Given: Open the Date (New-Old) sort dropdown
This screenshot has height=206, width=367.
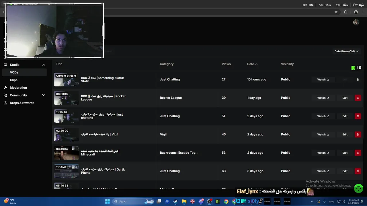Looking at the screenshot, I should click(x=346, y=51).
